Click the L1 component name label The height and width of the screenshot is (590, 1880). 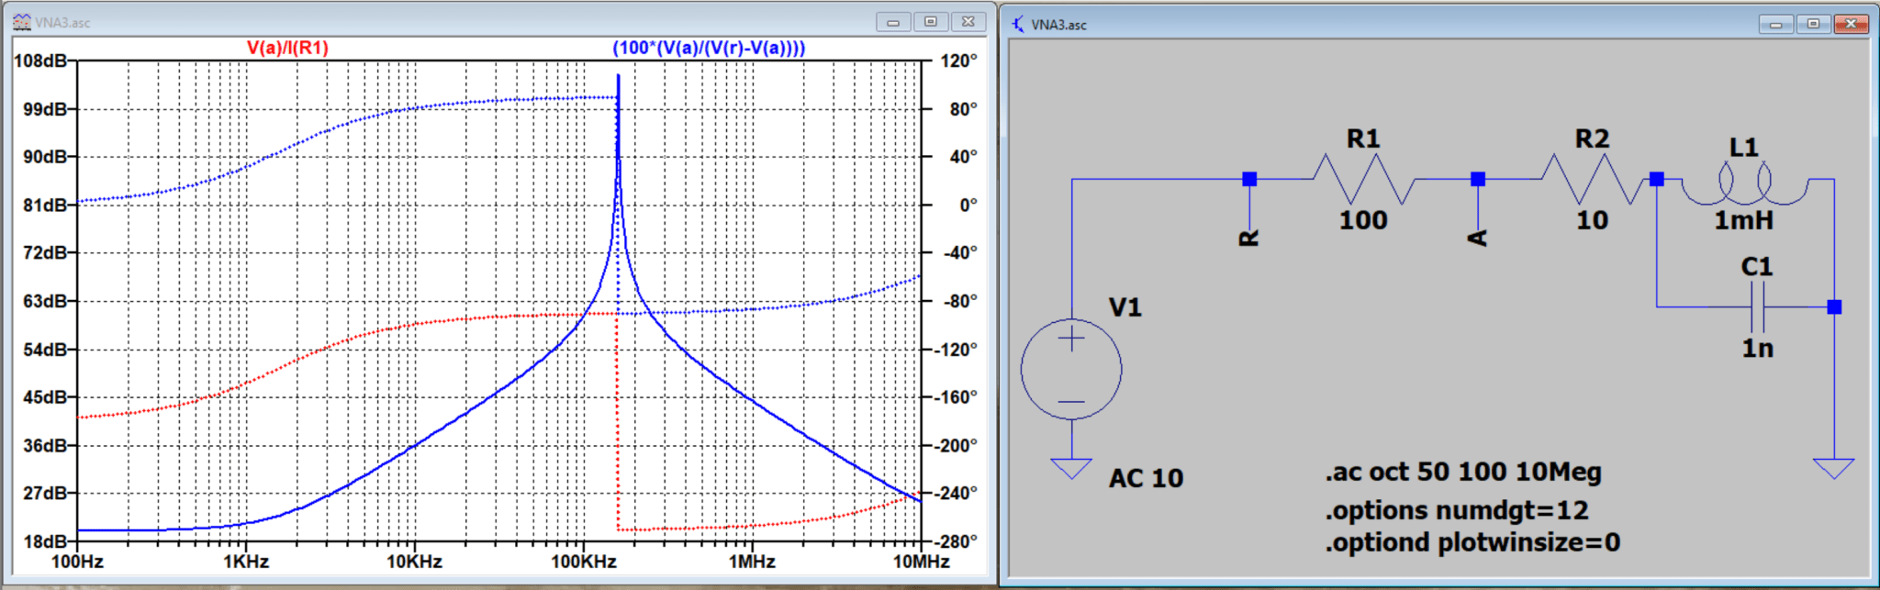tap(1743, 148)
